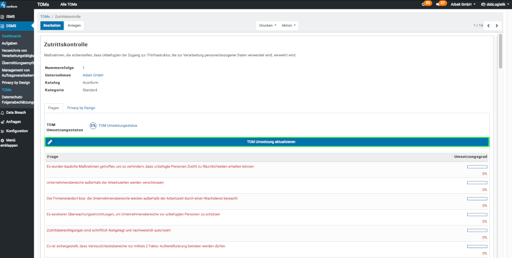The image size is (512, 258).
Task: Go to previous record arrow
Action: pyautogui.click(x=488, y=25)
